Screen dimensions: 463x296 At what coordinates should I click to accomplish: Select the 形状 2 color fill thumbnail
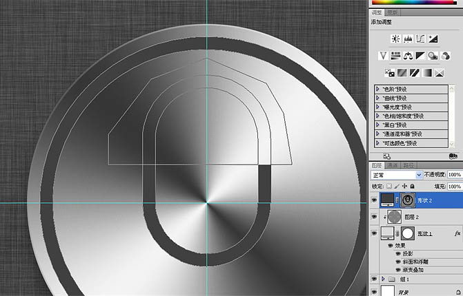point(387,200)
